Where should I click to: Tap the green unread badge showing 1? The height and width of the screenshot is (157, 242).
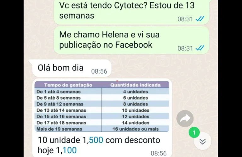[194, 132]
